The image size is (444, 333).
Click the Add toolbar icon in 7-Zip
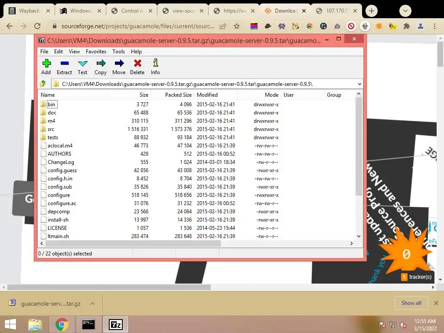point(46,67)
